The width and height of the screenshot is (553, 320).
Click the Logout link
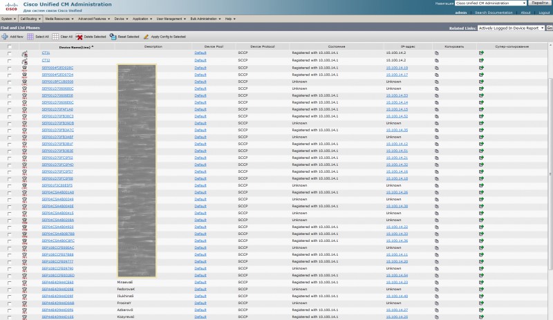click(544, 12)
